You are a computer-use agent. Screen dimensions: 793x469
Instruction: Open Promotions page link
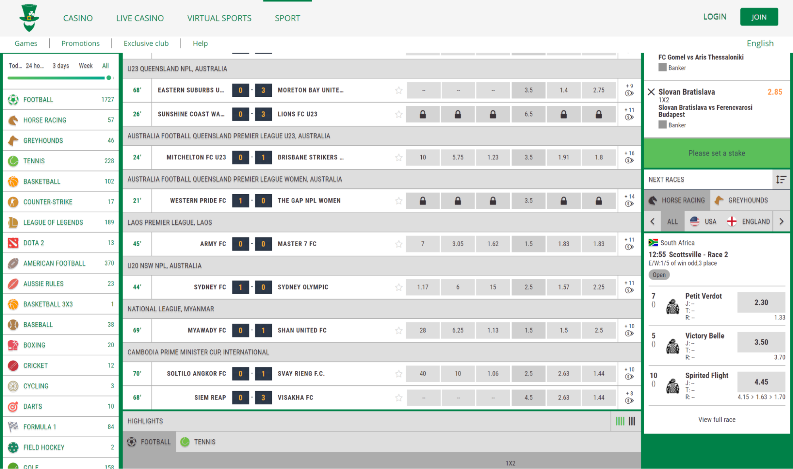click(81, 43)
